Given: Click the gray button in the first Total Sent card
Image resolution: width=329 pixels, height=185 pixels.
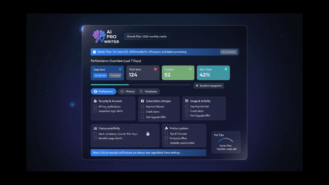Looking at the screenshot, I should (x=115, y=75).
